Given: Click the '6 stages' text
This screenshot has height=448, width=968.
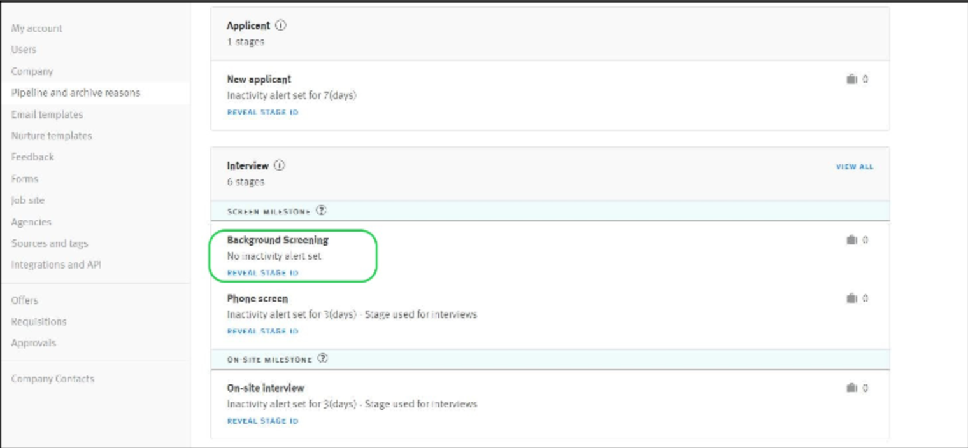Looking at the screenshot, I should tap(245, 182).
